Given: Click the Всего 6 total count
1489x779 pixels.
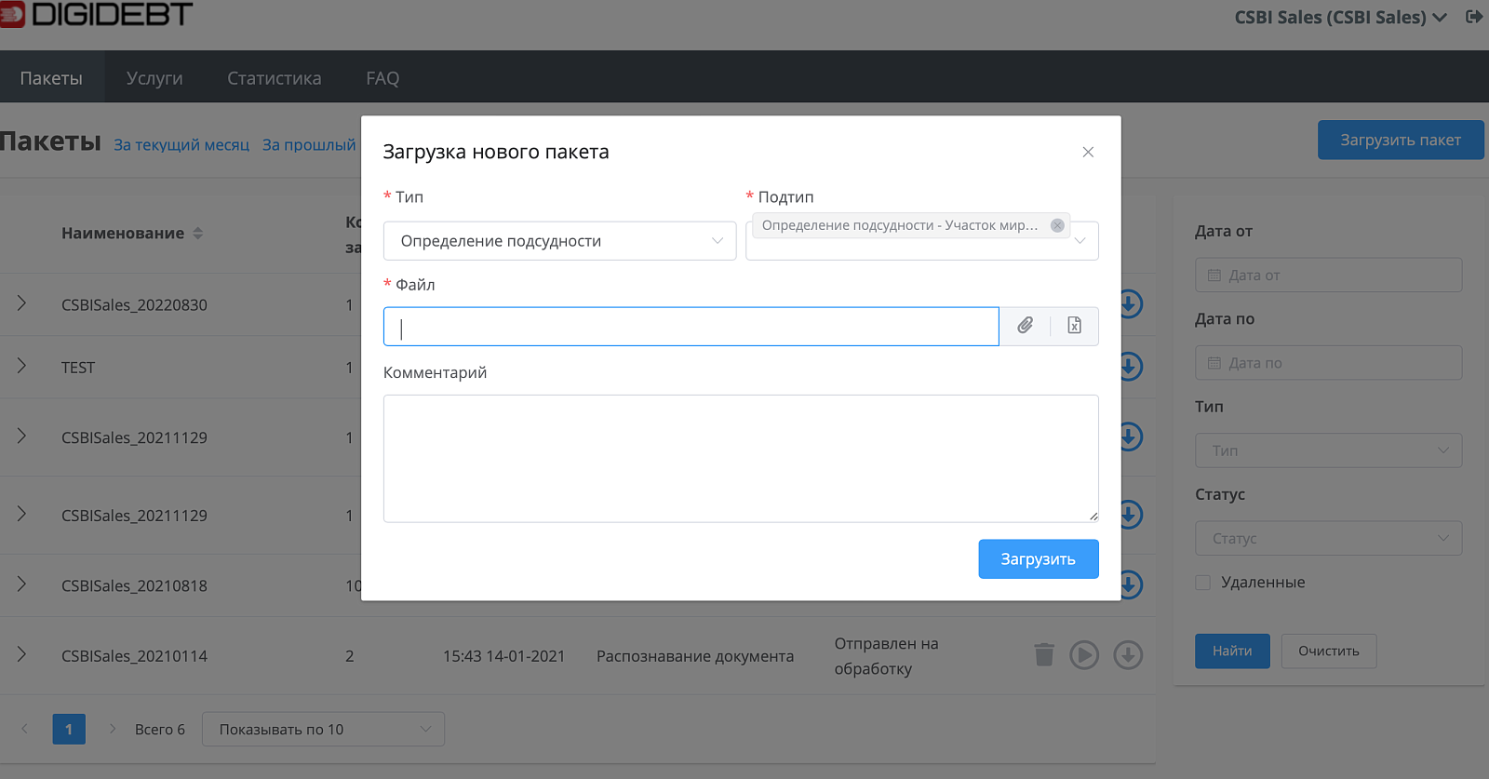Looking at the screenshot, I should pos(160,730).
